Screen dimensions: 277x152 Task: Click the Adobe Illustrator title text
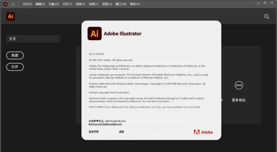123,33
